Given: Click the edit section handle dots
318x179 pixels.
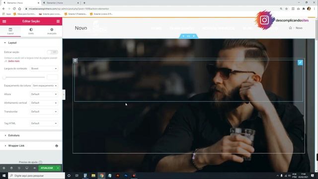Looking at the screenshot, I should [188, 36].
